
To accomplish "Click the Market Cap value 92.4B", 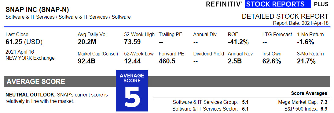I will click(x=86, y=61).
